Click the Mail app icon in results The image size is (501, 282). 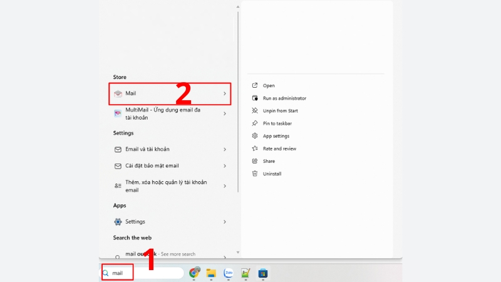118,93
